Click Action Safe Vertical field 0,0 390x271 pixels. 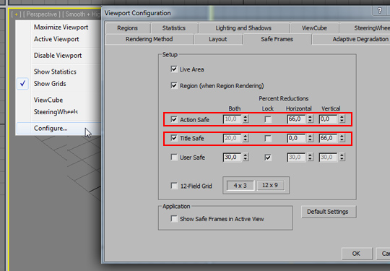(329, 119)
